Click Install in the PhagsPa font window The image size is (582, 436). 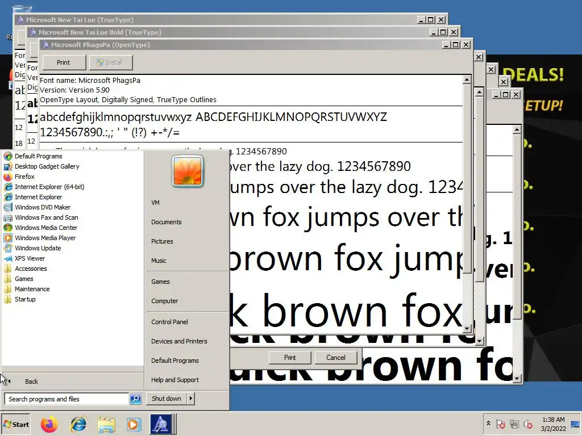click(x=110, y=62)
